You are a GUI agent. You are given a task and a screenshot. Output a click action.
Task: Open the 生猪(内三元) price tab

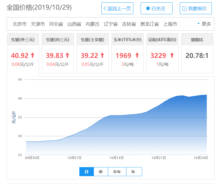pyautogui.click(x=58, y=40)
